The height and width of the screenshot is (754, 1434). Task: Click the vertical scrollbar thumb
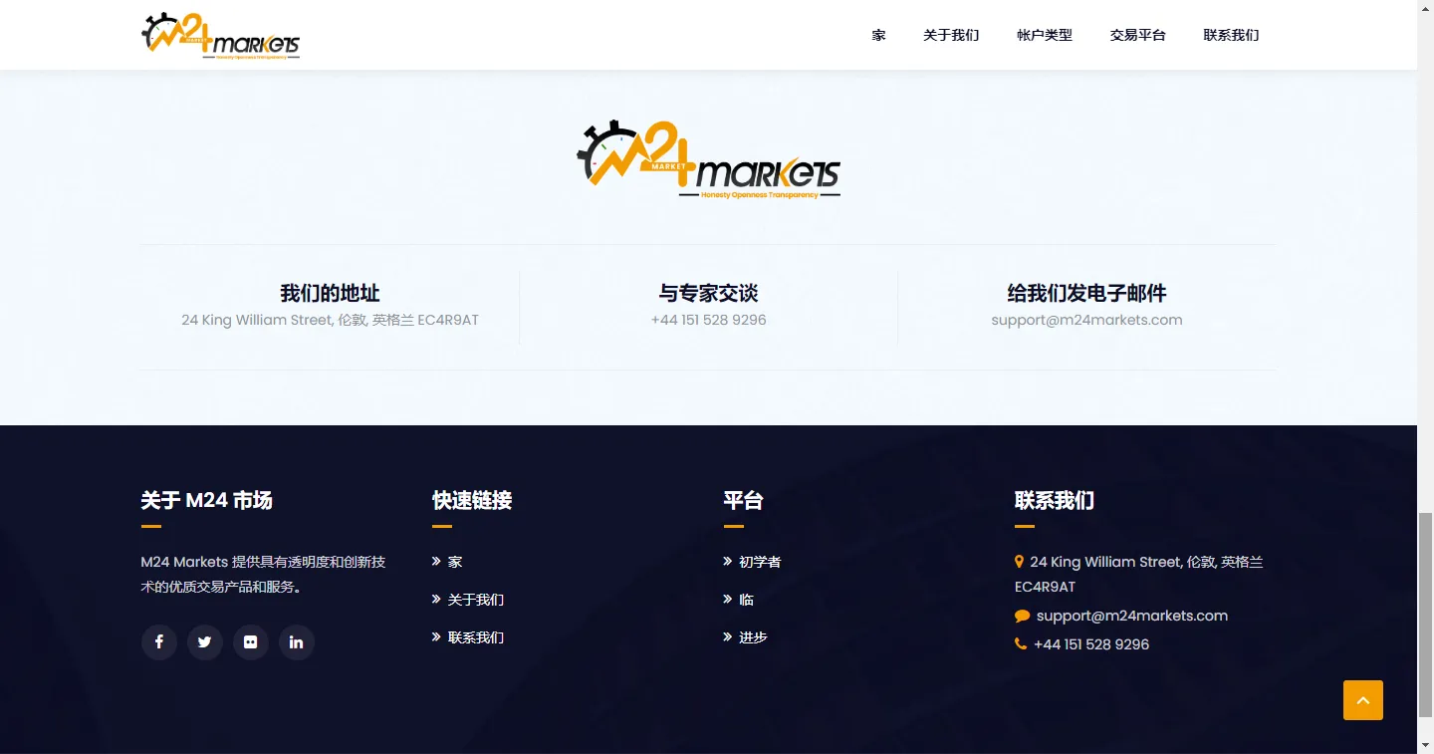click(1425, 616)
